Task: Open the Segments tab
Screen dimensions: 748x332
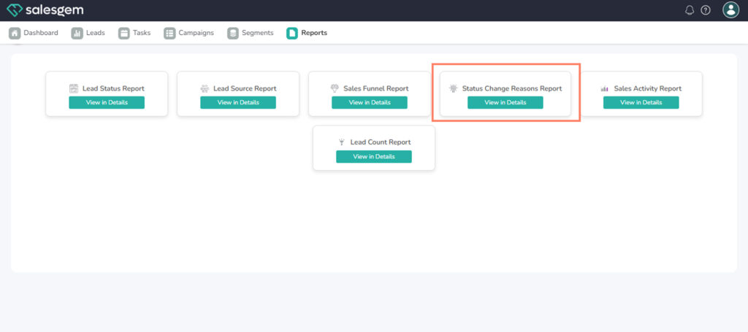Action: click(x=251, y=33)
